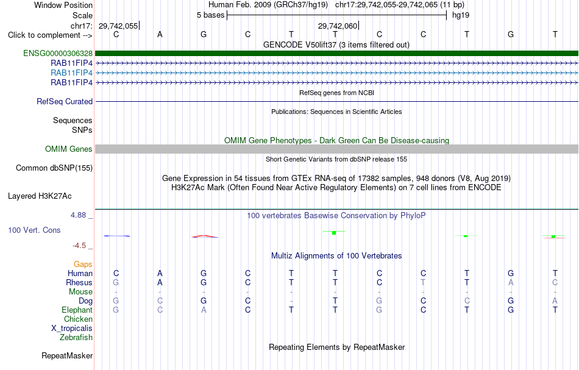The width and height of the screenshot is (579, 370).
Task: Click 'Click to complement -->' label
Action: [x=50, y=35]
